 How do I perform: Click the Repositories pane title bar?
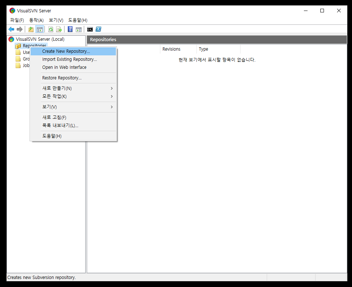click(x=217, y=39)
